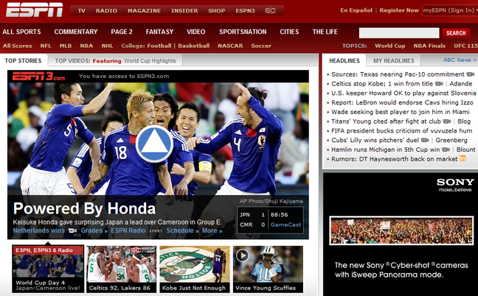Click Insider icon next to Haynesworth rumor

(463, 158)
